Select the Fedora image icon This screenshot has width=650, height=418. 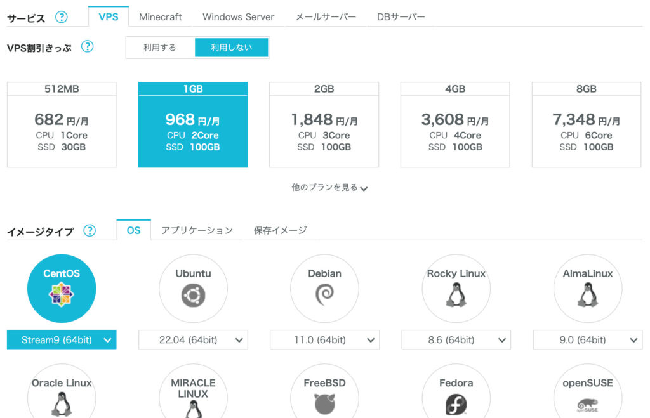(x=456, y=391)
